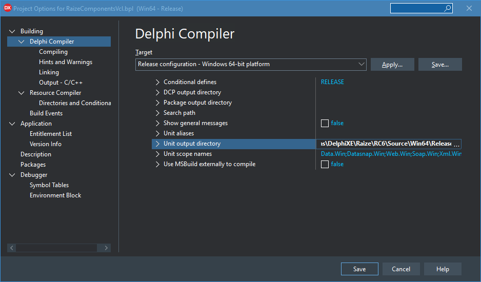Select Compiling in the options tree
The image size is (481, 282).
53,52
